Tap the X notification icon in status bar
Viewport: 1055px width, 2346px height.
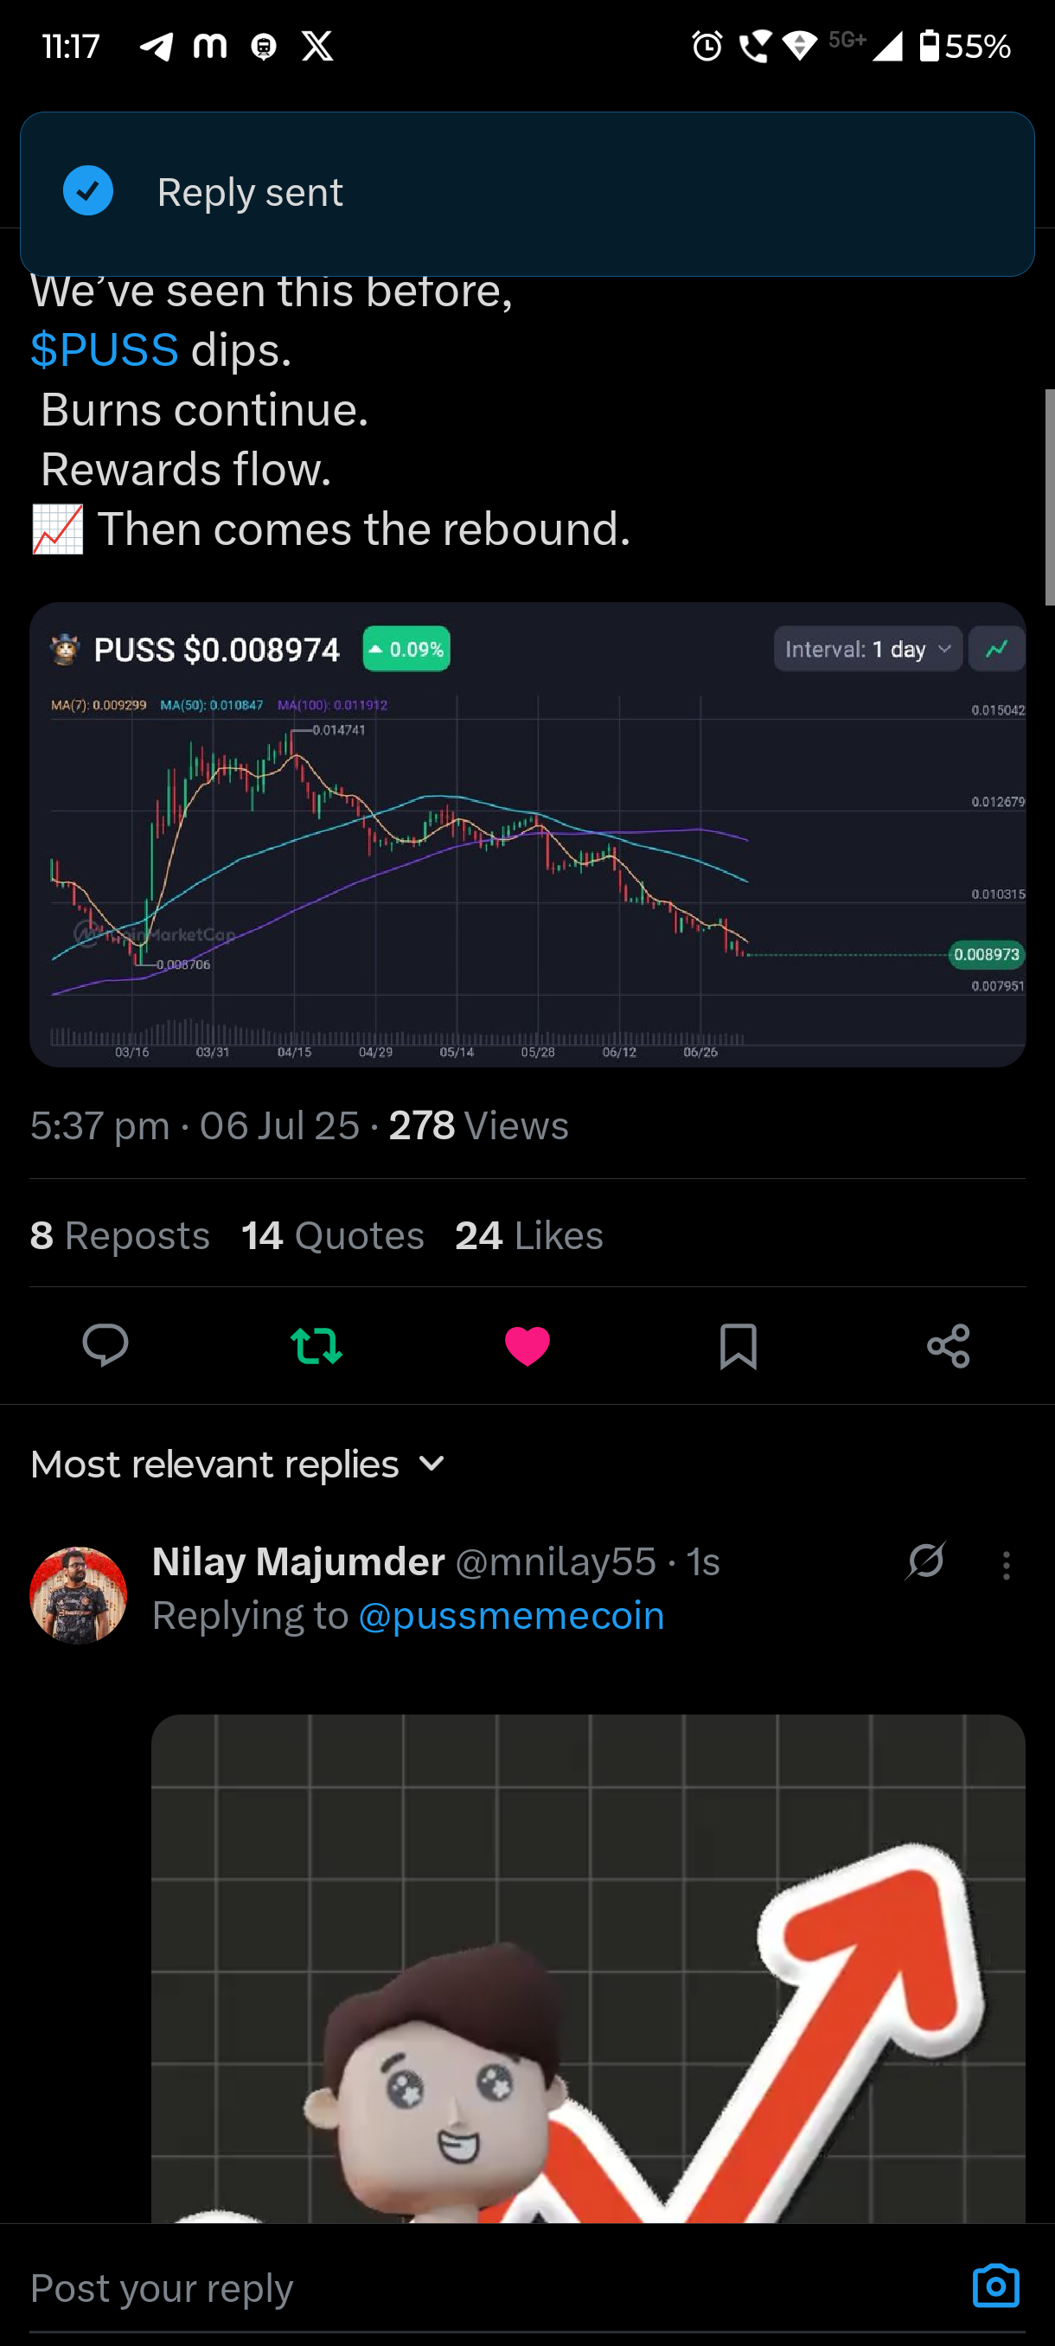pos(317,46)
